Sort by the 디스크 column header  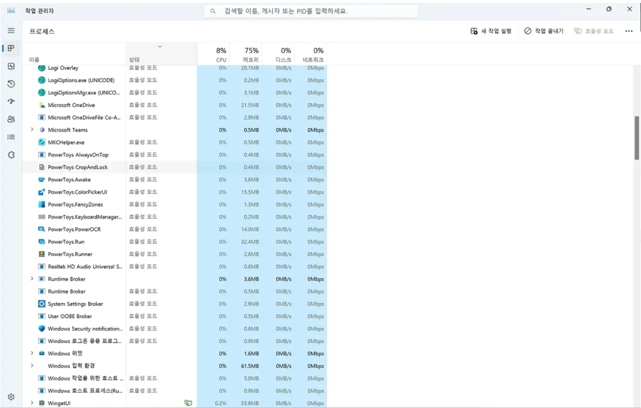click(278, 54)
